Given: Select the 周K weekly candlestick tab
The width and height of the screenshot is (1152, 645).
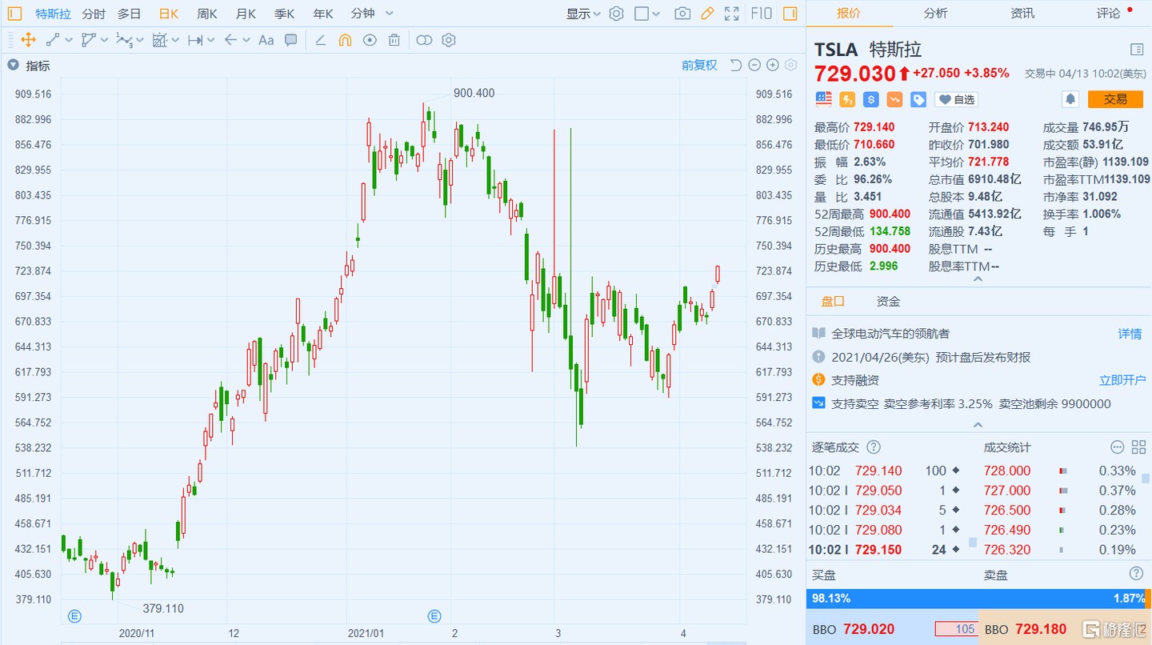Looking at the screenshot, I should pos(207,14).
